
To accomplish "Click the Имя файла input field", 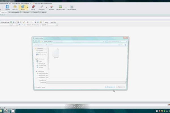I will (x=86, y=80).
